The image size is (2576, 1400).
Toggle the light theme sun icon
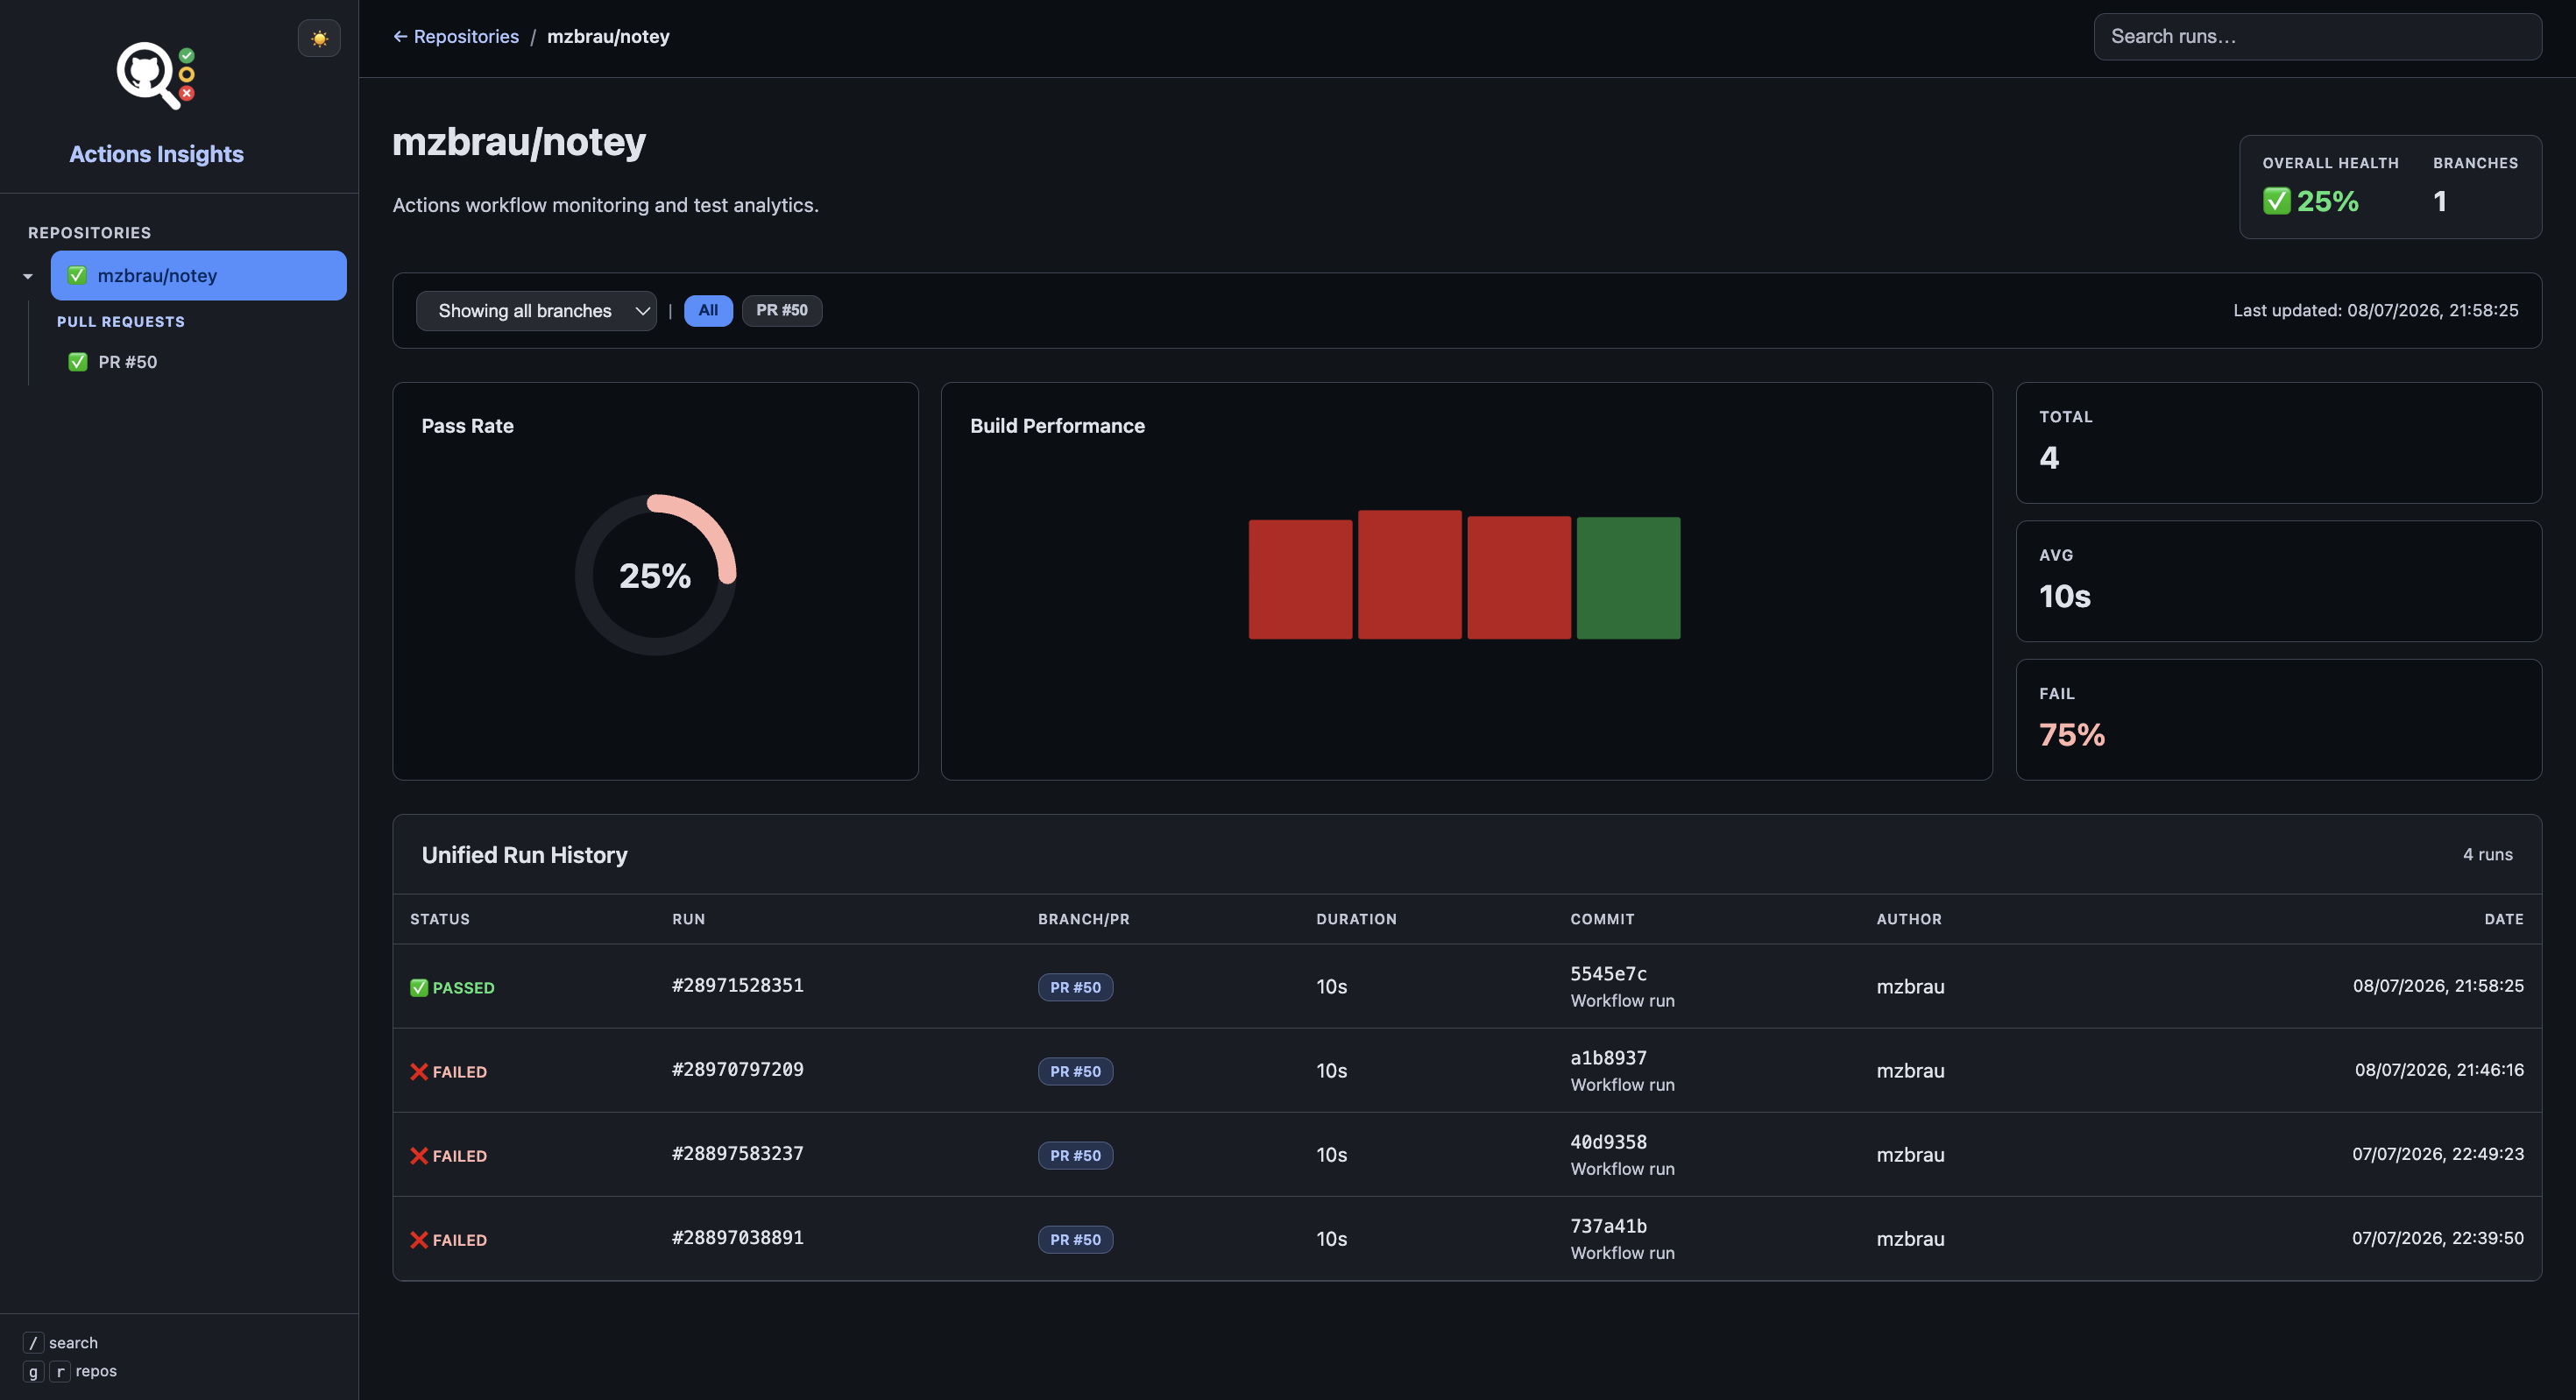click(319, 38)
